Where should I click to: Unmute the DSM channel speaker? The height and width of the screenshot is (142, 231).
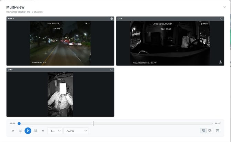pyautogui.click(x=221, y=19)
